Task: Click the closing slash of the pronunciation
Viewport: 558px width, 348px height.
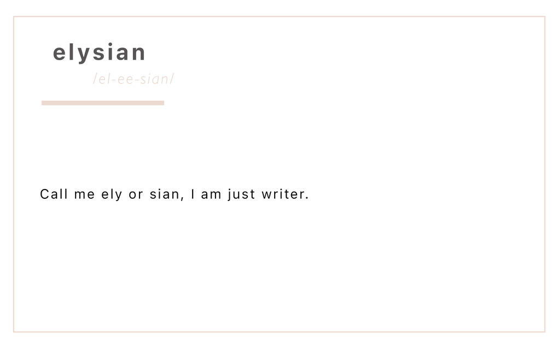Action: click(172, 79)
